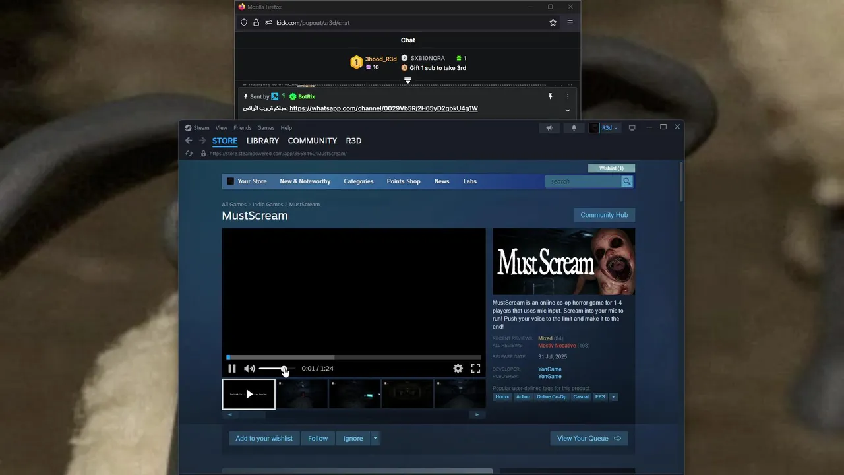844x475 pixels.
Task: Click the Firefox tracking protection shield icon
Action: tap(244, 22)
